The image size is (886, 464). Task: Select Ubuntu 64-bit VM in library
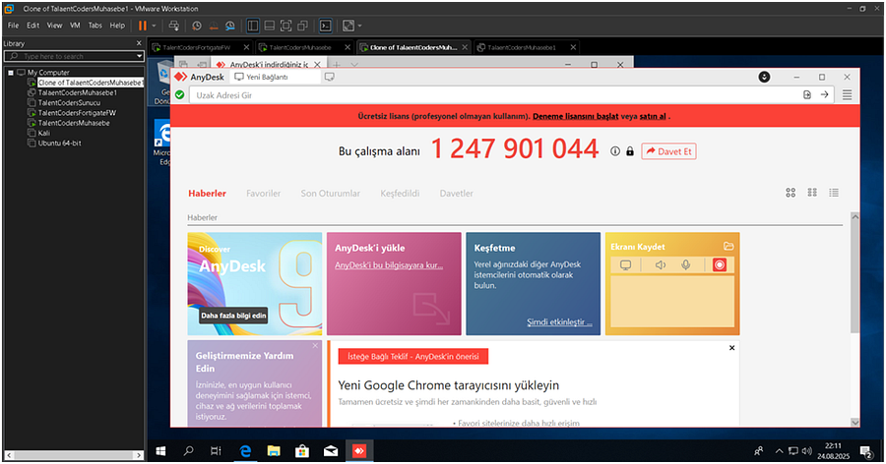coord(59,144)
